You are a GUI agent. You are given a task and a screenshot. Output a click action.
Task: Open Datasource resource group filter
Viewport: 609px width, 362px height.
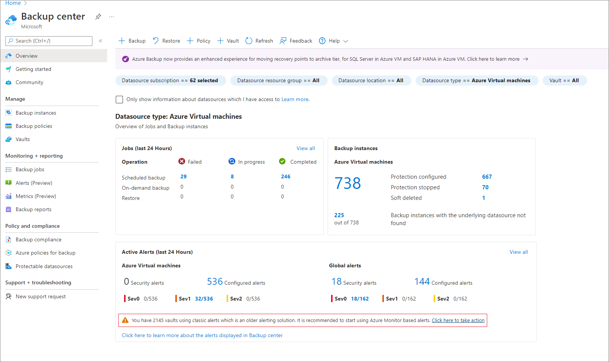click(279, 80)
